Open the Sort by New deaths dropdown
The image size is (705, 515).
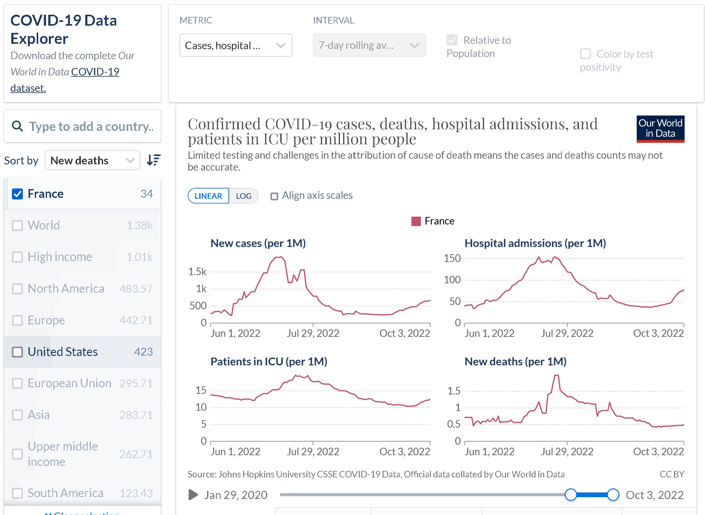tap(92, 160)
